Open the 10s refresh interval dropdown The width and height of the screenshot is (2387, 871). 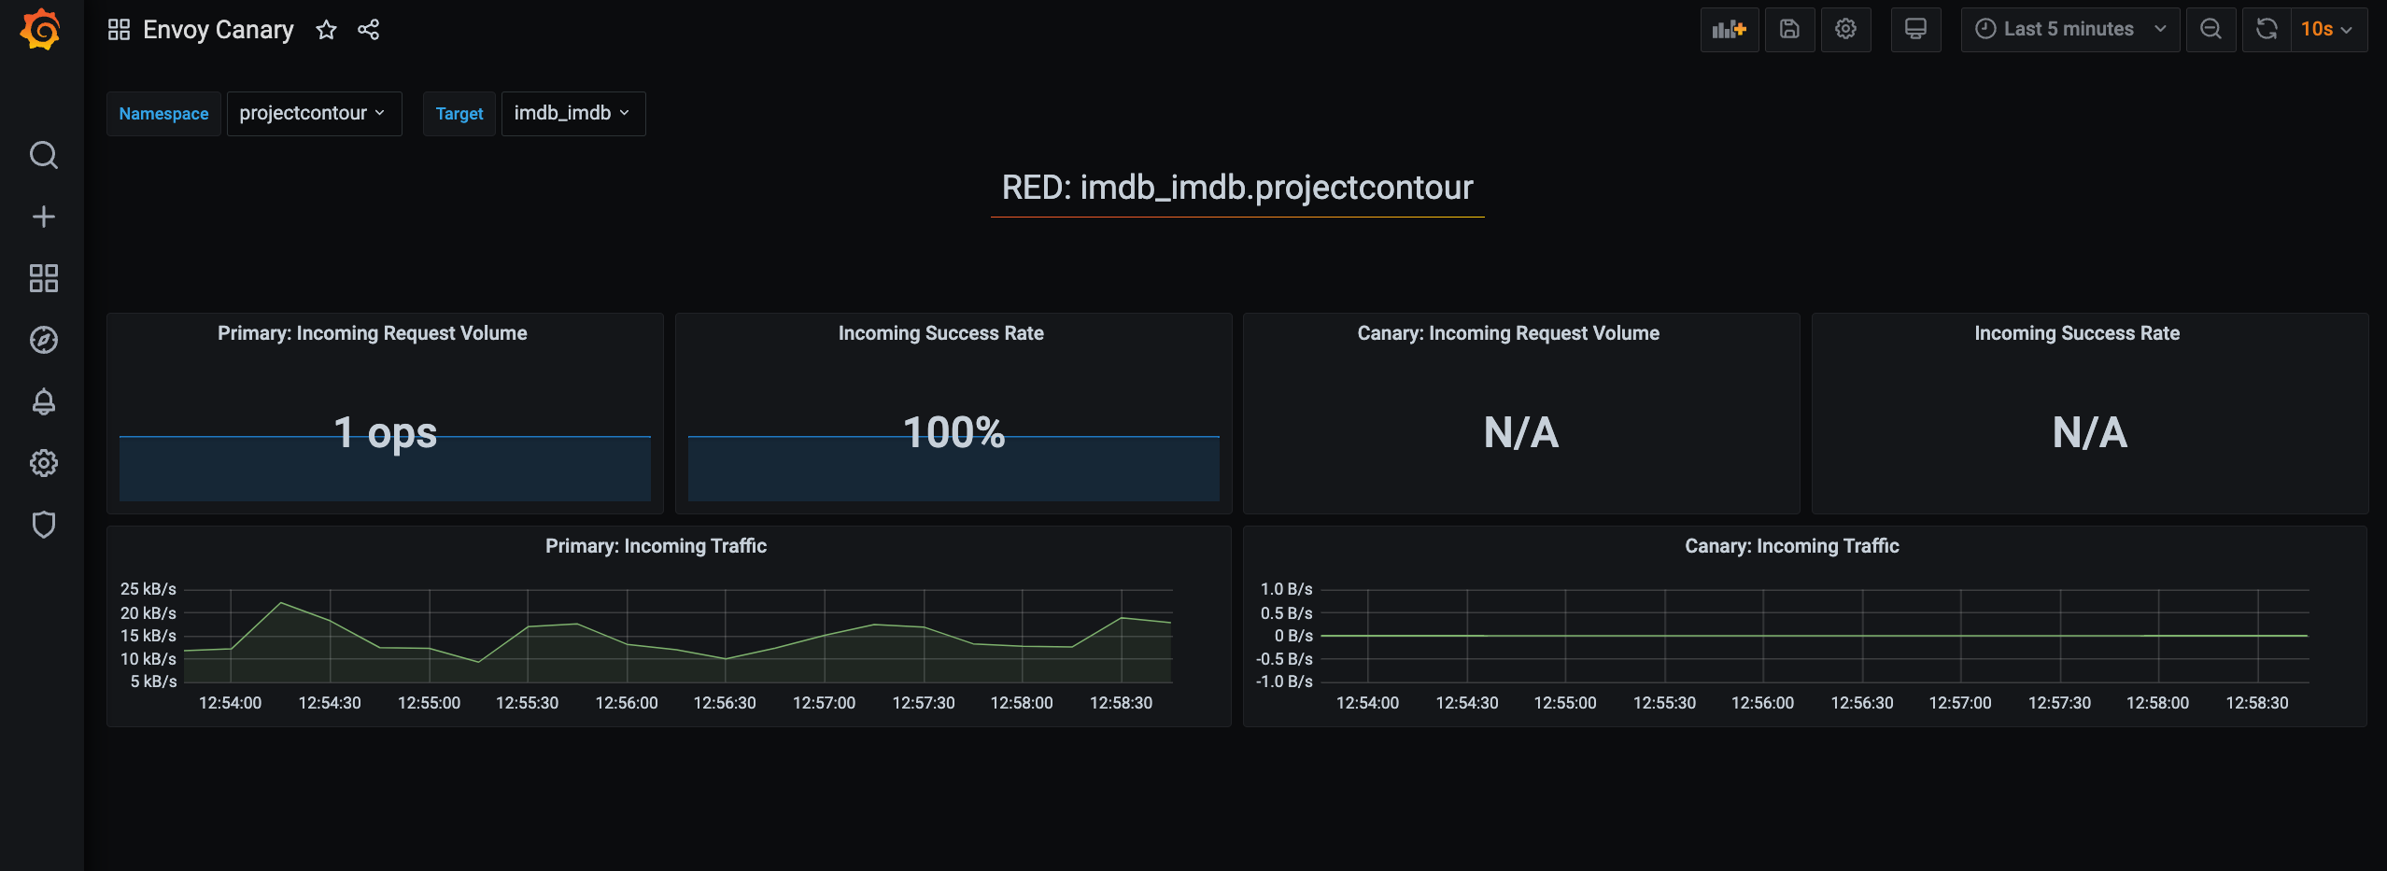pyautogui.click(x=2328, y=30)
